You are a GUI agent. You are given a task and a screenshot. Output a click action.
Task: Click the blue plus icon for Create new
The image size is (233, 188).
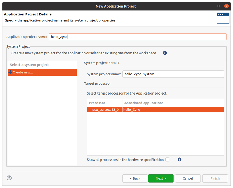(10, 72)
